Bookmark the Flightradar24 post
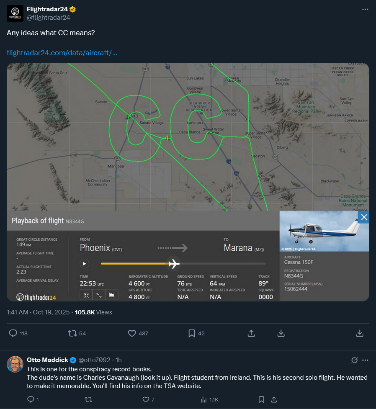 pyautogui.click(x=192, y=333)
